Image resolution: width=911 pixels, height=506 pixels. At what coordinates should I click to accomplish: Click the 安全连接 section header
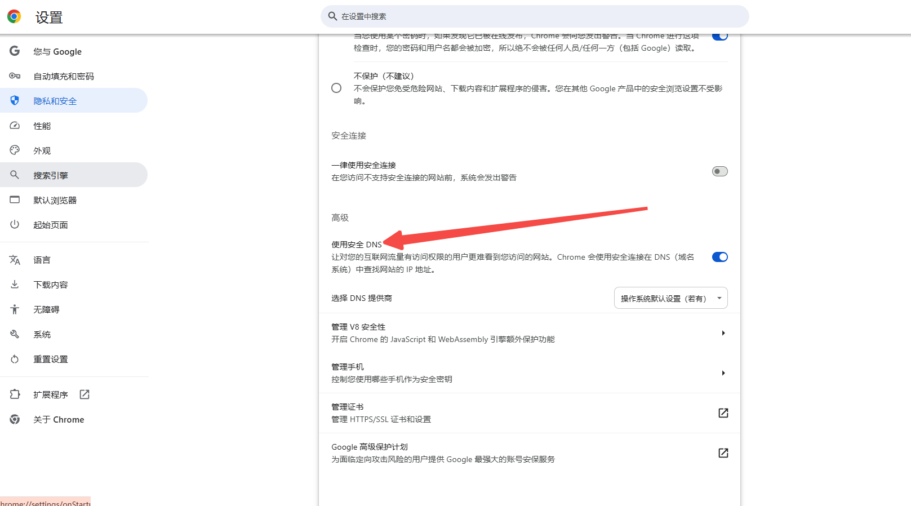point(349,136)
